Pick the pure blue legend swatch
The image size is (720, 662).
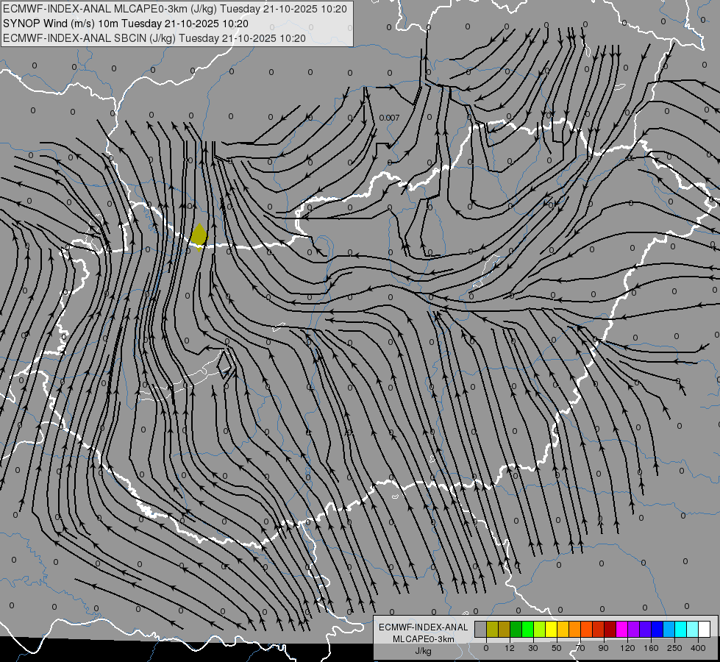pos(657,629)
